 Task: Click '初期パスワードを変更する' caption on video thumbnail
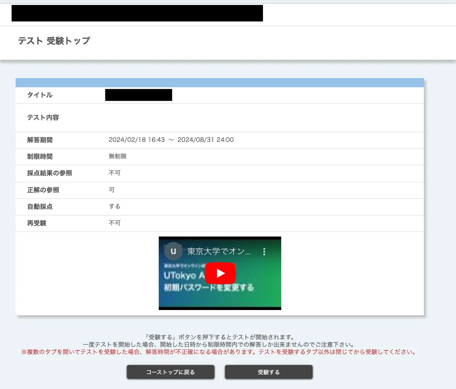click(209, 288)
